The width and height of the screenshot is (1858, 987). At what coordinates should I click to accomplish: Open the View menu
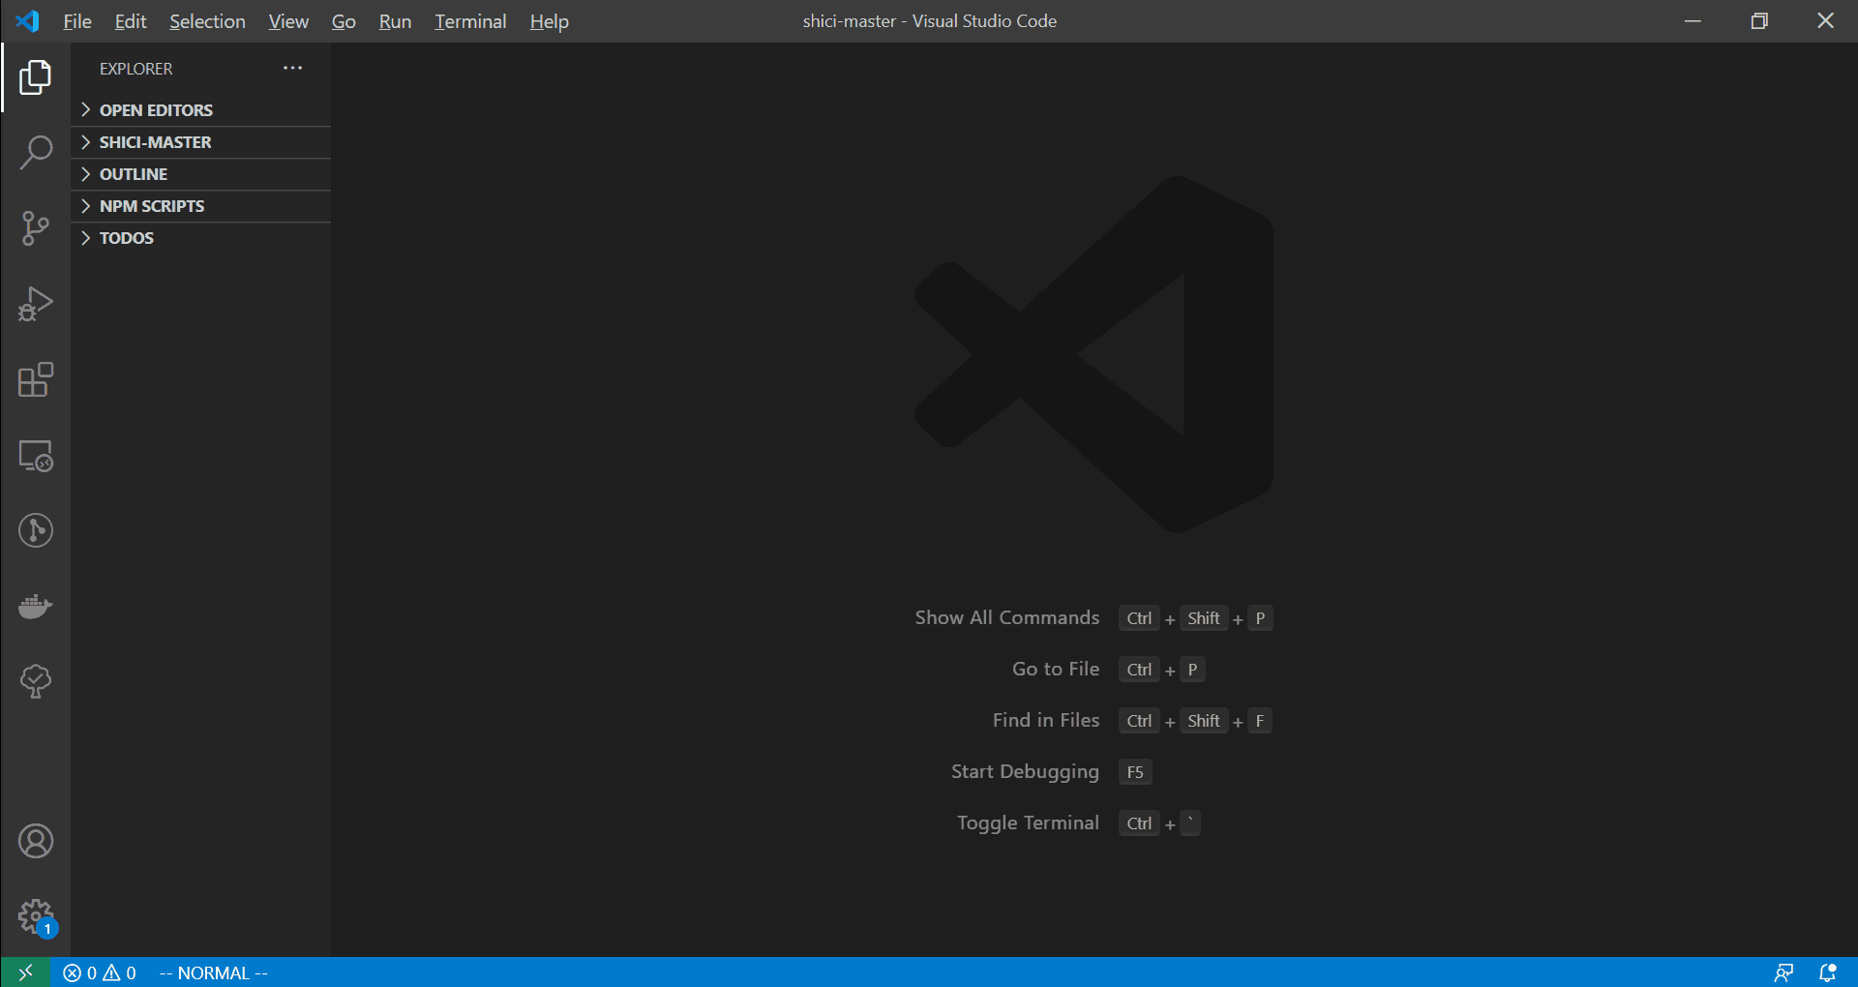[x=288, y=21]
